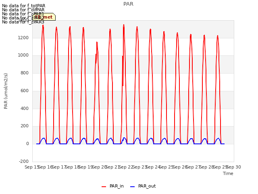Click the 400 y-axis tick label

coord(25,109)
